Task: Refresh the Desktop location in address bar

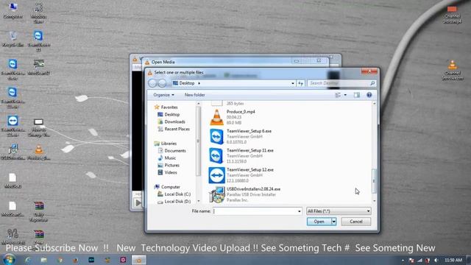Action: point(301,83)
